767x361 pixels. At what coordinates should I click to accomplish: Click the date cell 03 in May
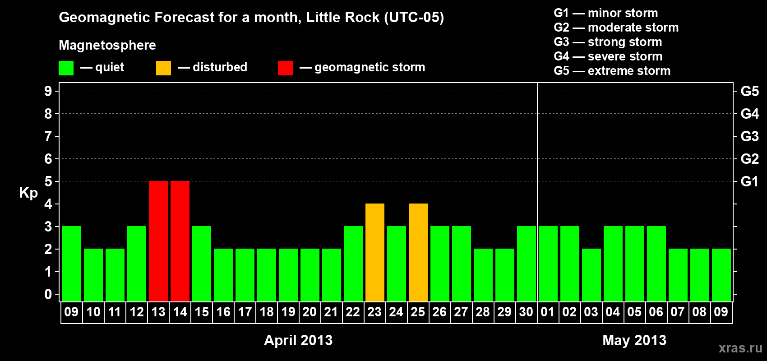[591, 312]
